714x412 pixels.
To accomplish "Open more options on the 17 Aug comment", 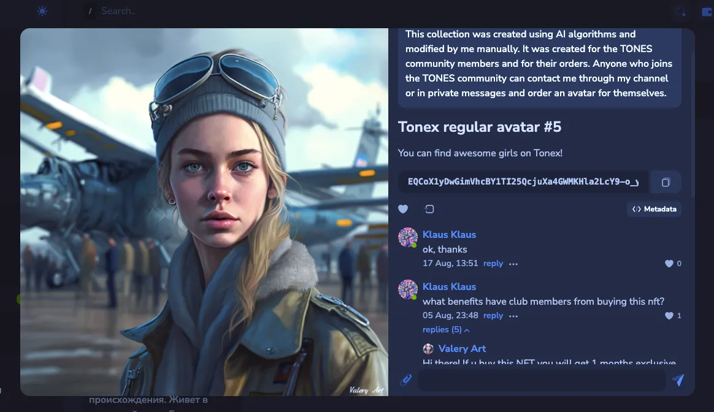I will pos(513,264).
